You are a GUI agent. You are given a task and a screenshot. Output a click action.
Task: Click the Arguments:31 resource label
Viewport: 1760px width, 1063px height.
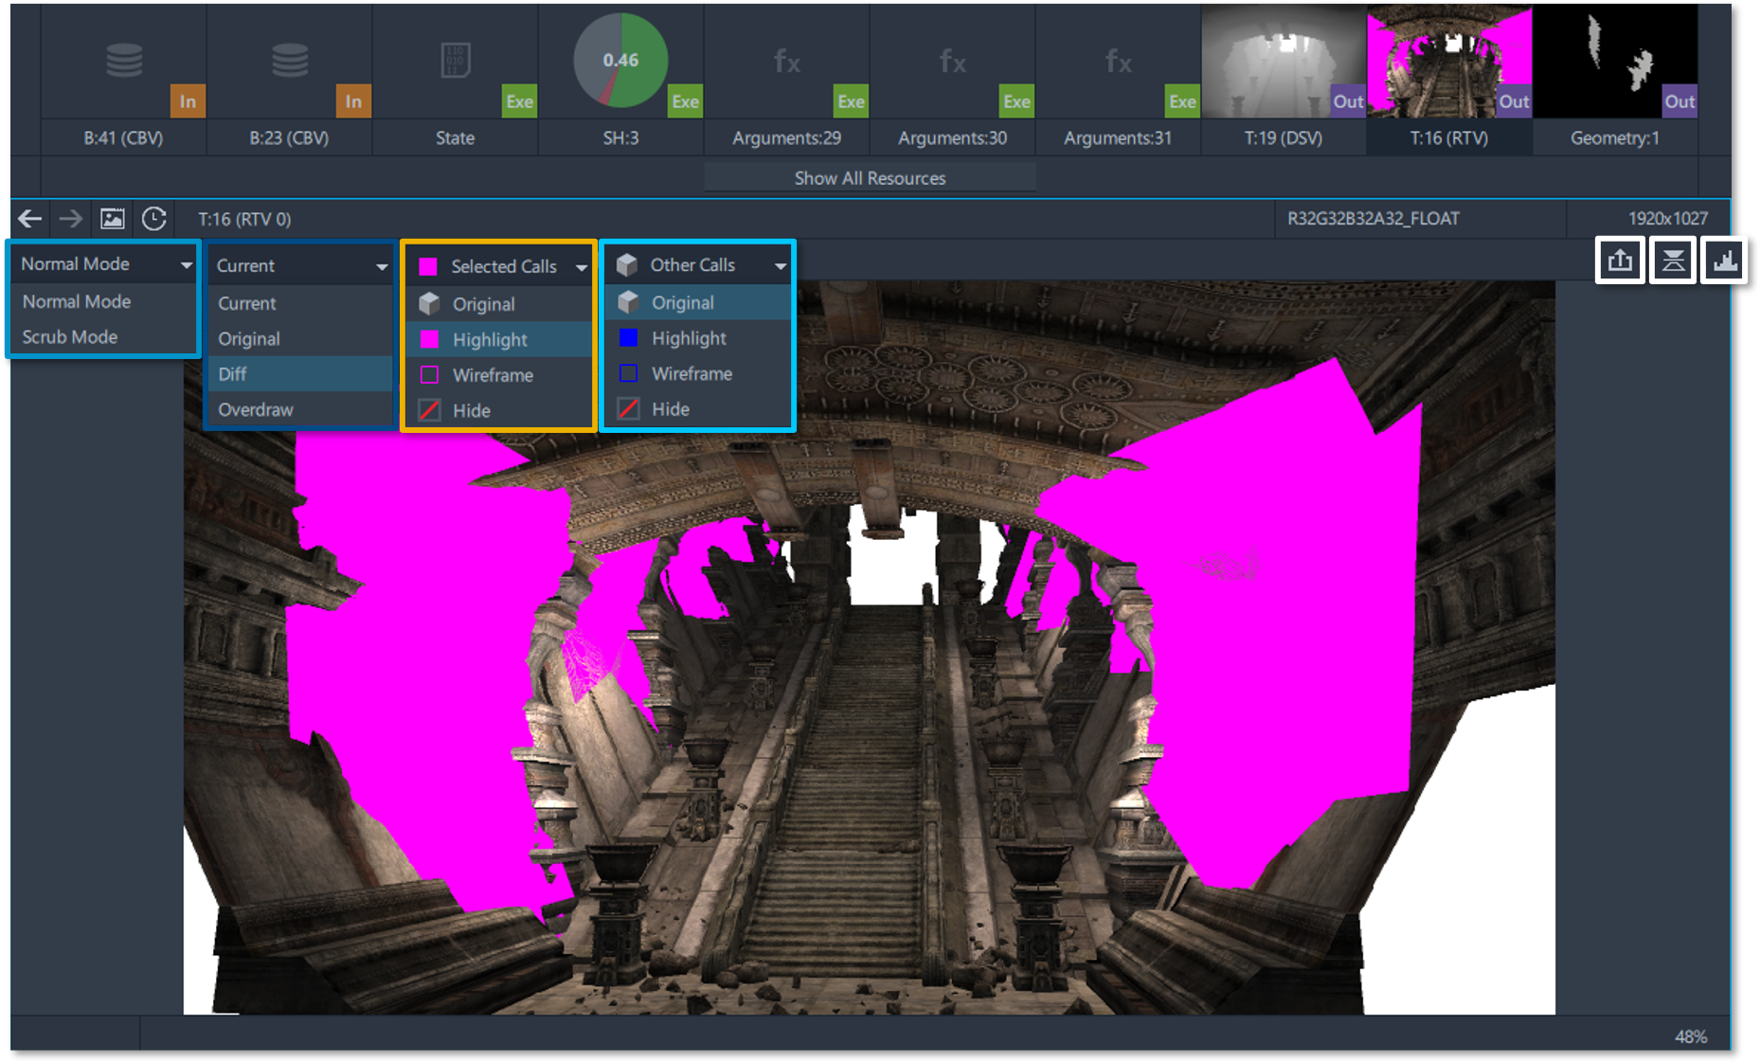click(1119, 138)
